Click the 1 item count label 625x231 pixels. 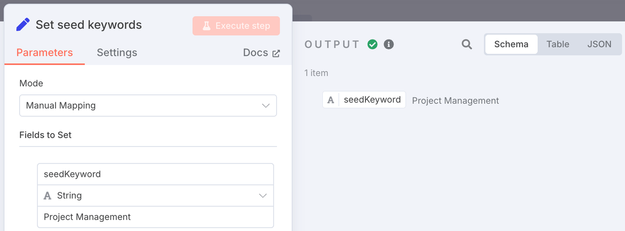316,73
